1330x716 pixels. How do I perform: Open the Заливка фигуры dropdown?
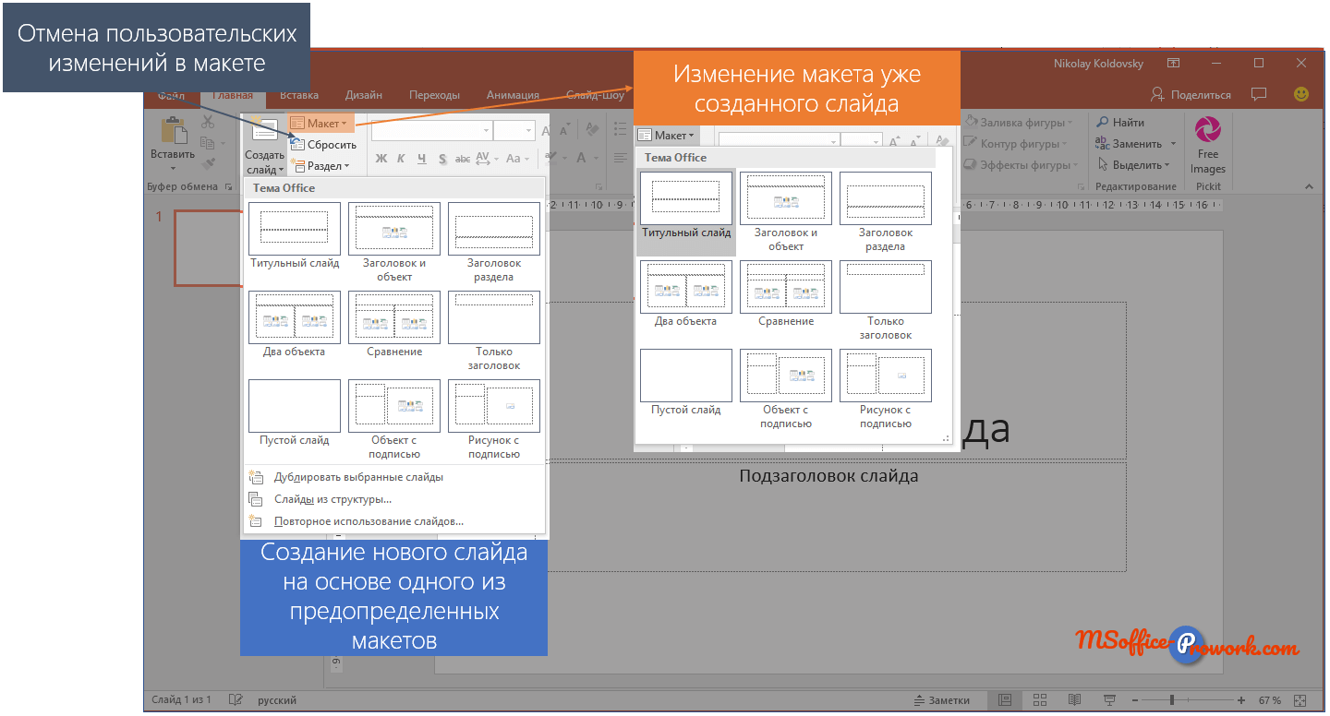coord(1020,122)
